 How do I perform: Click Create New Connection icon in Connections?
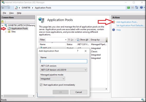click(x=2, y=22)
